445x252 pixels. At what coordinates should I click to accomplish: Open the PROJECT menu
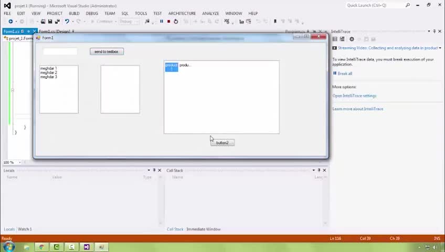pos(55,13)
